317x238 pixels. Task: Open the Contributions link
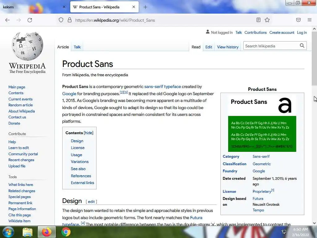tap(255, 32)
